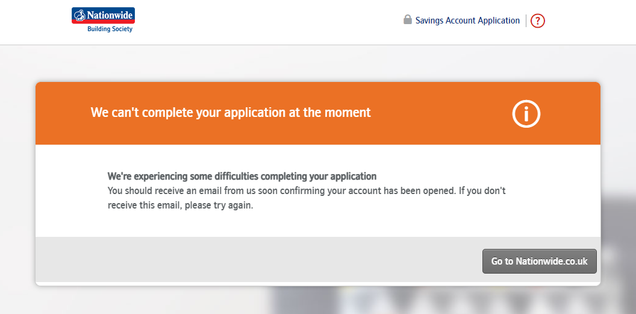Click the Nationwide Building Society logo

point(103,20)
